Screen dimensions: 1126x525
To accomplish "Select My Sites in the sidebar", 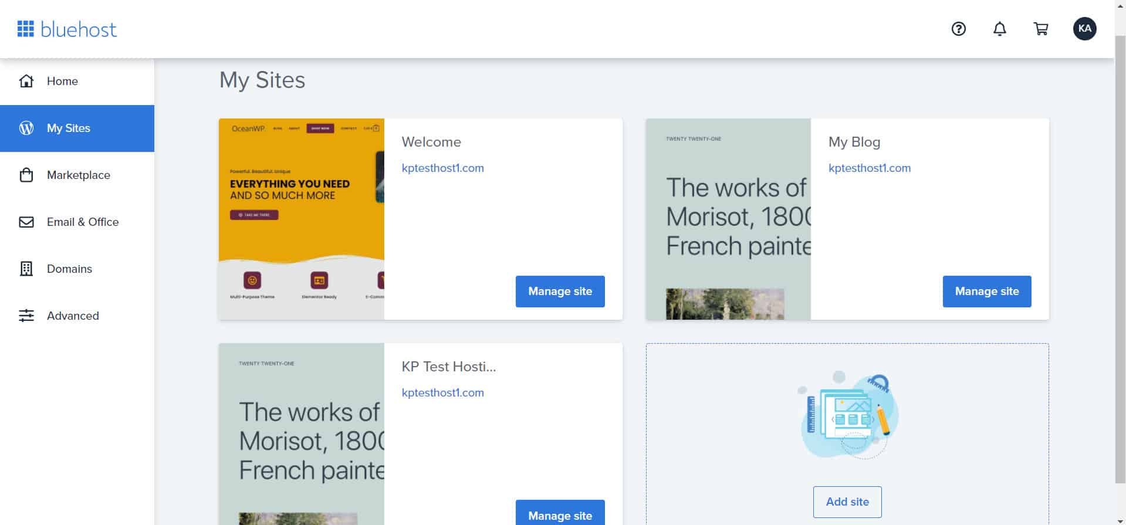I will (x=77, y=128).
